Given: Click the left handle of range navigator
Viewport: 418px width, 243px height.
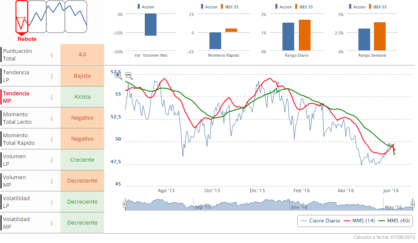Looking at the screenshot, I should 125,204.
